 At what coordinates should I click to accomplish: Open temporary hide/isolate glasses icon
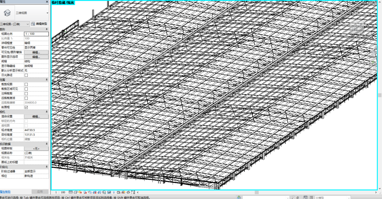109,192
